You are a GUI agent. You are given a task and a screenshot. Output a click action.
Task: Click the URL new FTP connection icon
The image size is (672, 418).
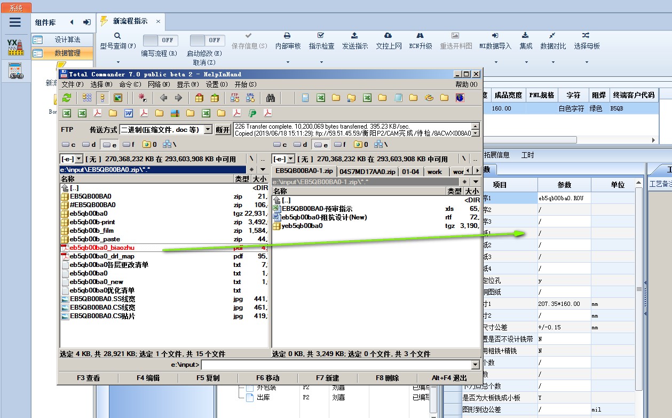click(250, 98)
